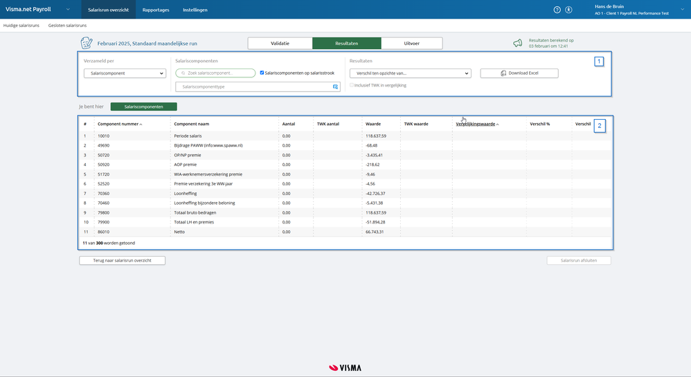Open the Verzameld per Salariscomponent dropdown
This screenshot has width=691, height=377.
click(x=125, y=73)
